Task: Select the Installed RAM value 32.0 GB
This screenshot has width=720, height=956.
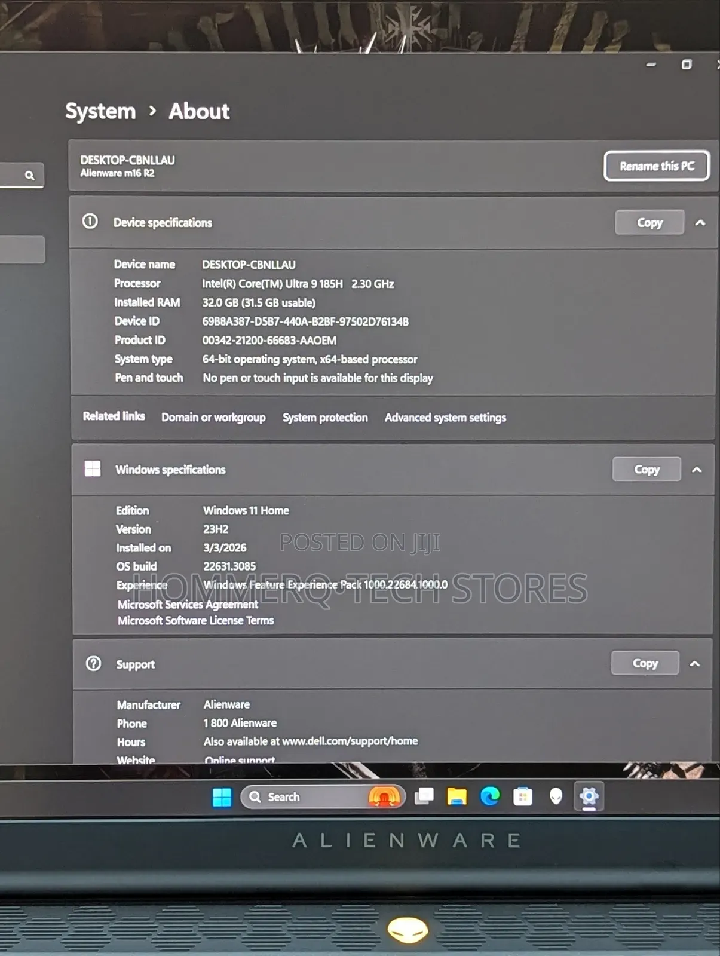Action: [x=259, y=302]
